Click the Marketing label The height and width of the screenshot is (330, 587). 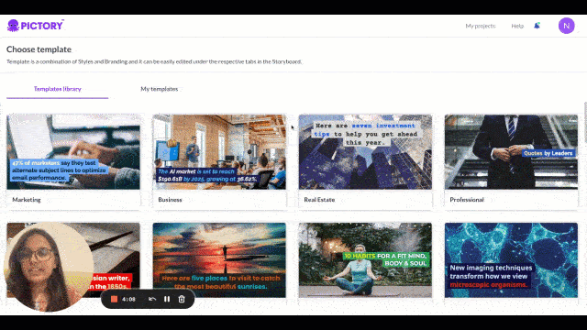(x=27, y=200)
